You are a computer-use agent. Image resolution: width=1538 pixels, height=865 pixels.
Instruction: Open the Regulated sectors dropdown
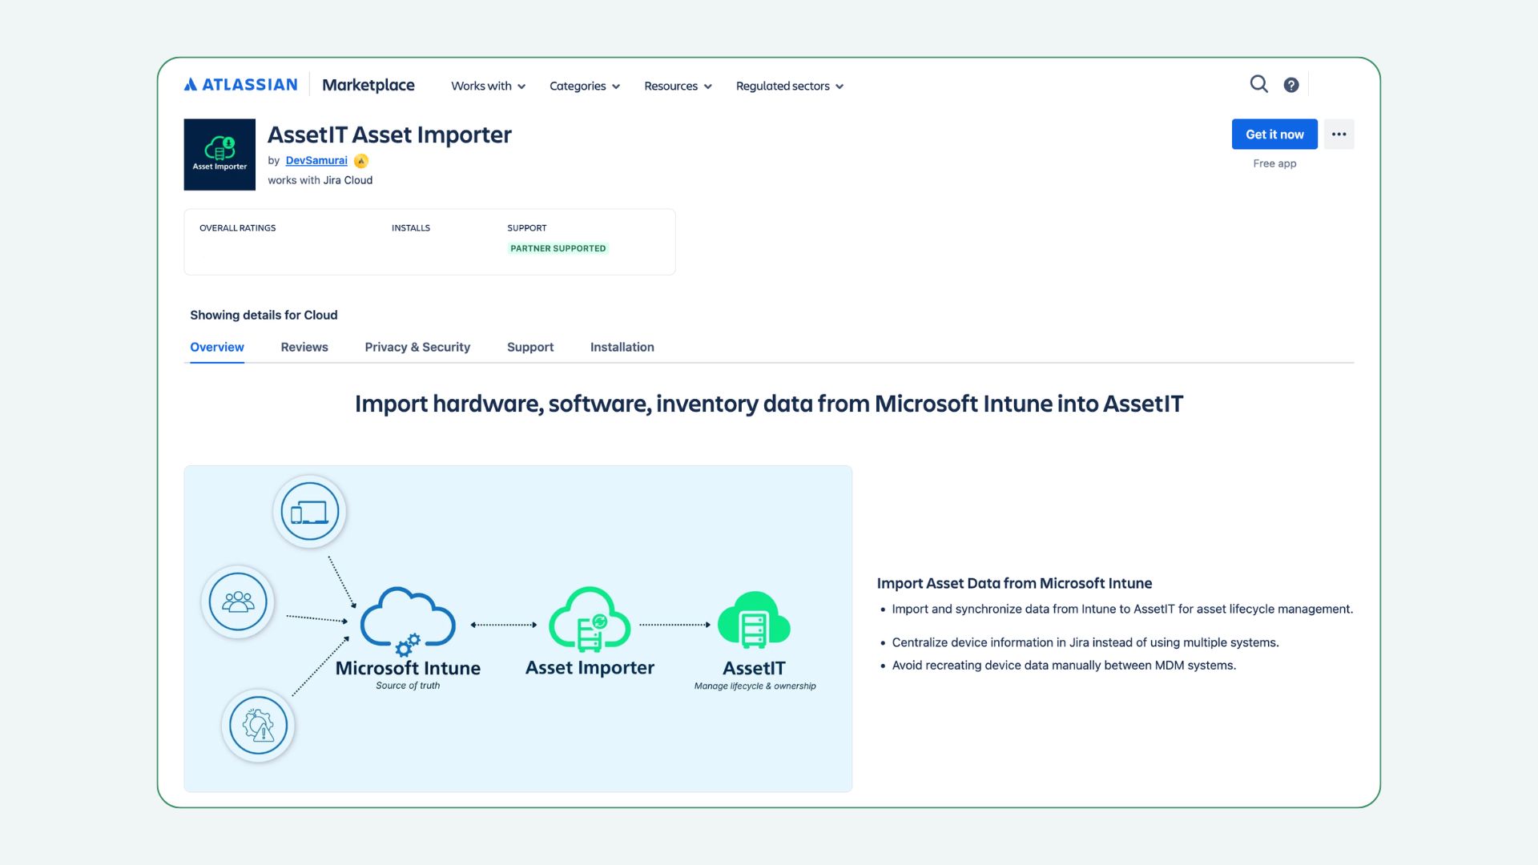coord(790,86)
